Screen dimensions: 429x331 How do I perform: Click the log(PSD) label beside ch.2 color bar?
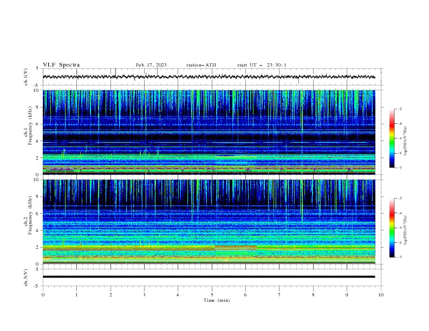click(406, 230)
